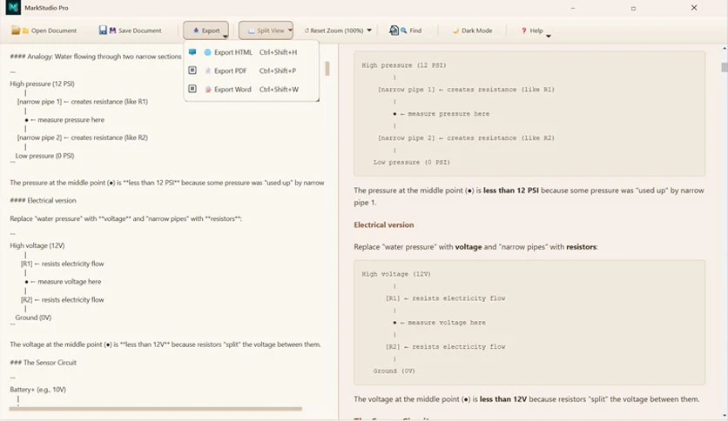Click the Export toolbar button
The height and width of the screenshot is (421, 728).
[x=206, y=30]
